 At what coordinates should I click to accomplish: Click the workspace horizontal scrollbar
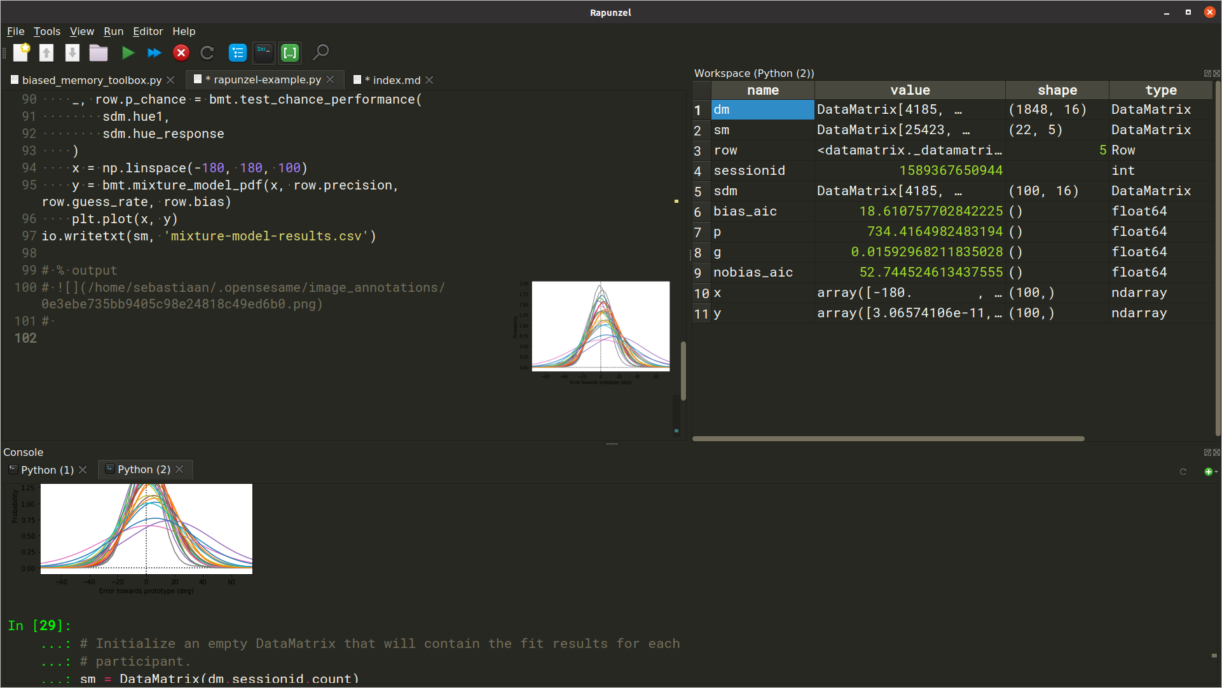click(x=888, y=439)
